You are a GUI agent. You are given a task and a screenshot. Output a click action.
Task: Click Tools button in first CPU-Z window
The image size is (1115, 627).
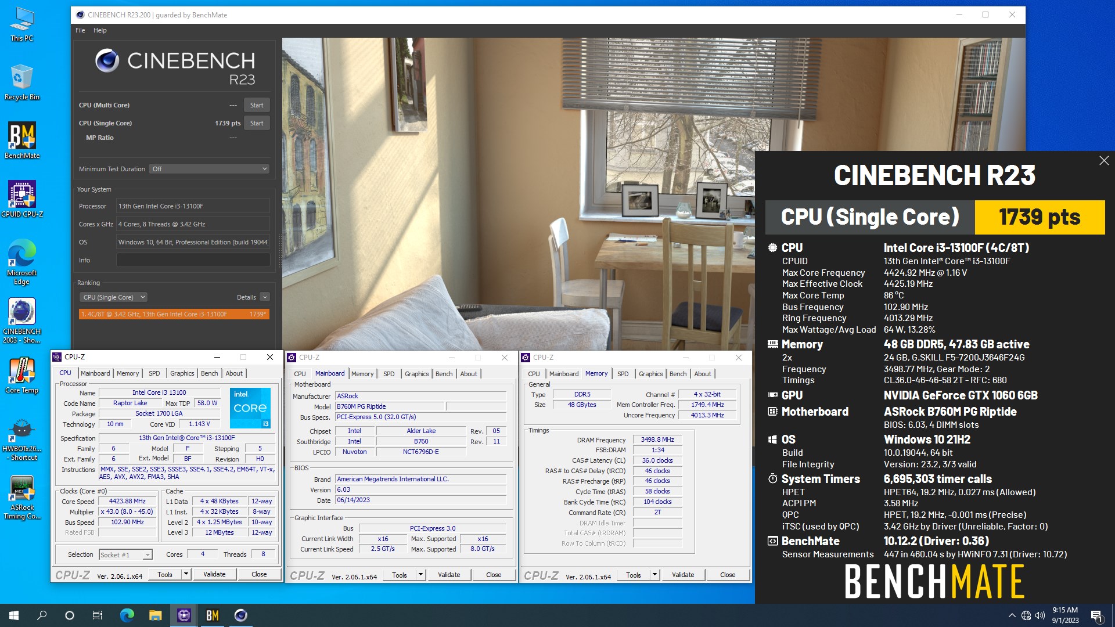pos(165,574)
